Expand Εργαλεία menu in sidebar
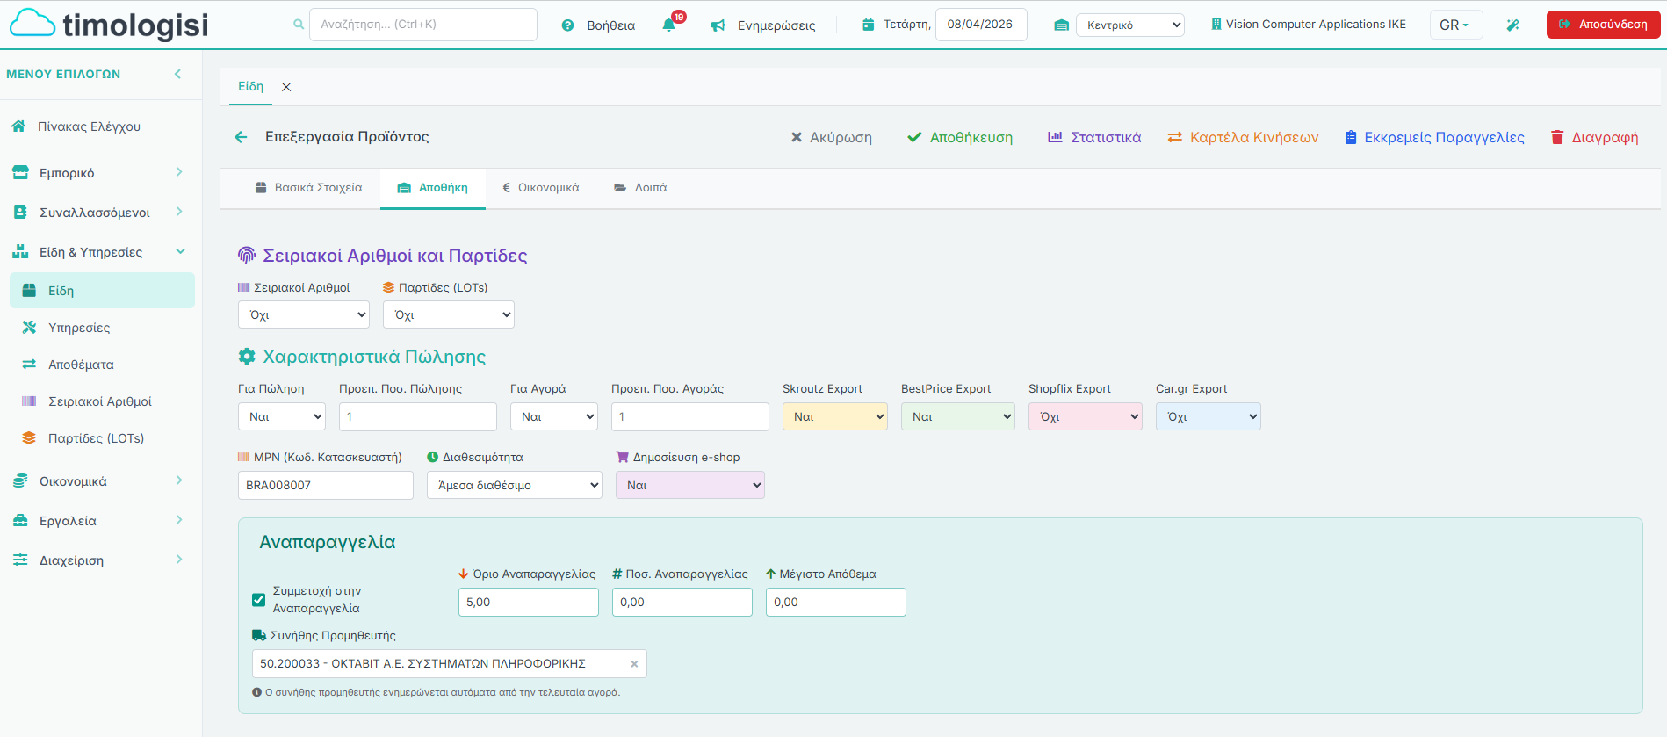Image resolution: width=1667 pixels, height=737 pixels. coord(101,521)
